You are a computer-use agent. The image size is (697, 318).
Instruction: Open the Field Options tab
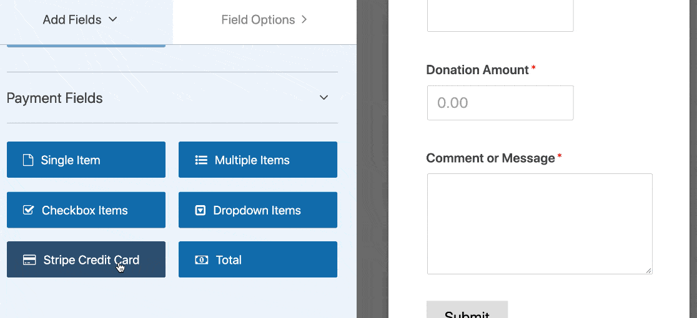[258, 20]
